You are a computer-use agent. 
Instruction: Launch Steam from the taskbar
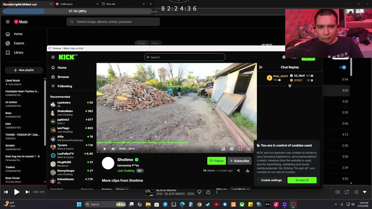point(208,204)
